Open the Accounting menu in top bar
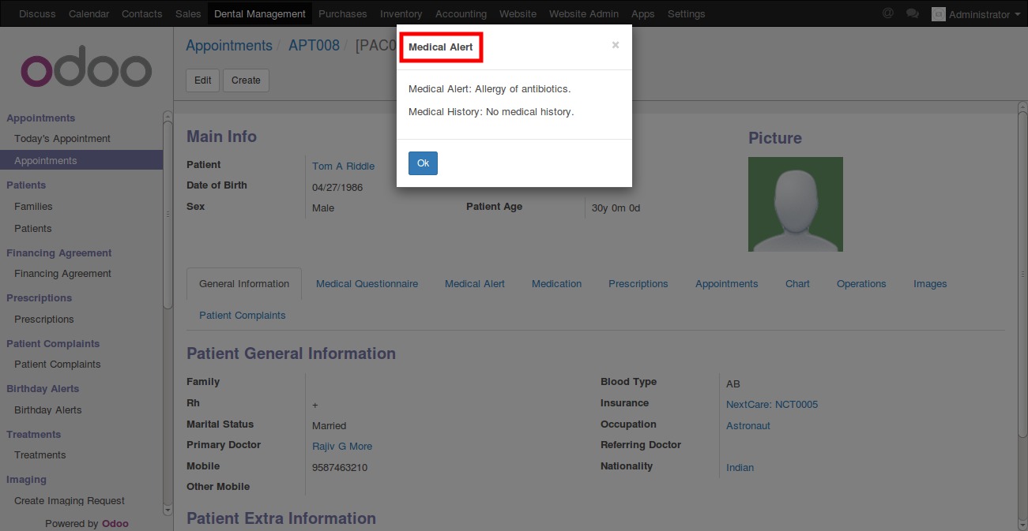 (461, 13)
